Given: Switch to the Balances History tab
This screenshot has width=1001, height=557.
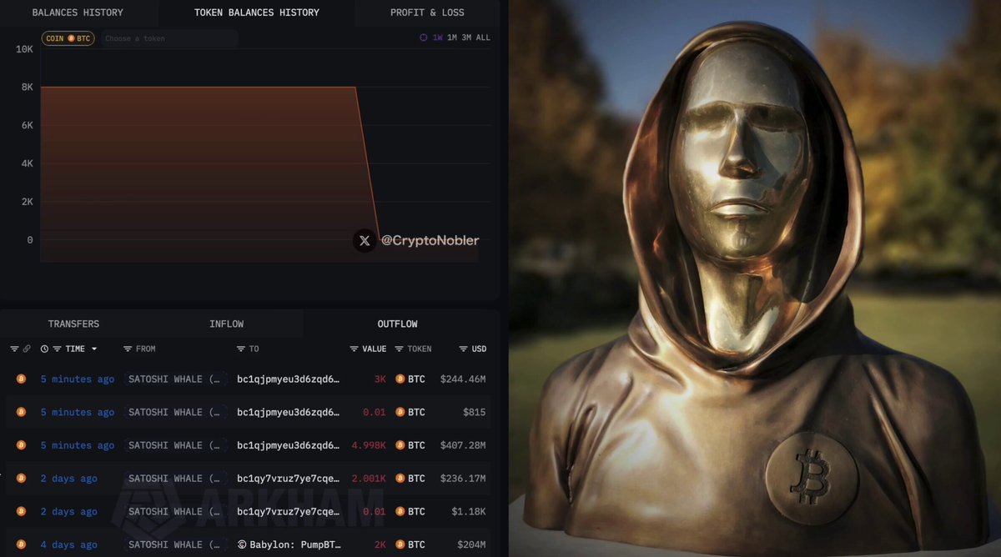Looking at the screenshot, I should pyautogui.click(x=78, y=13).
